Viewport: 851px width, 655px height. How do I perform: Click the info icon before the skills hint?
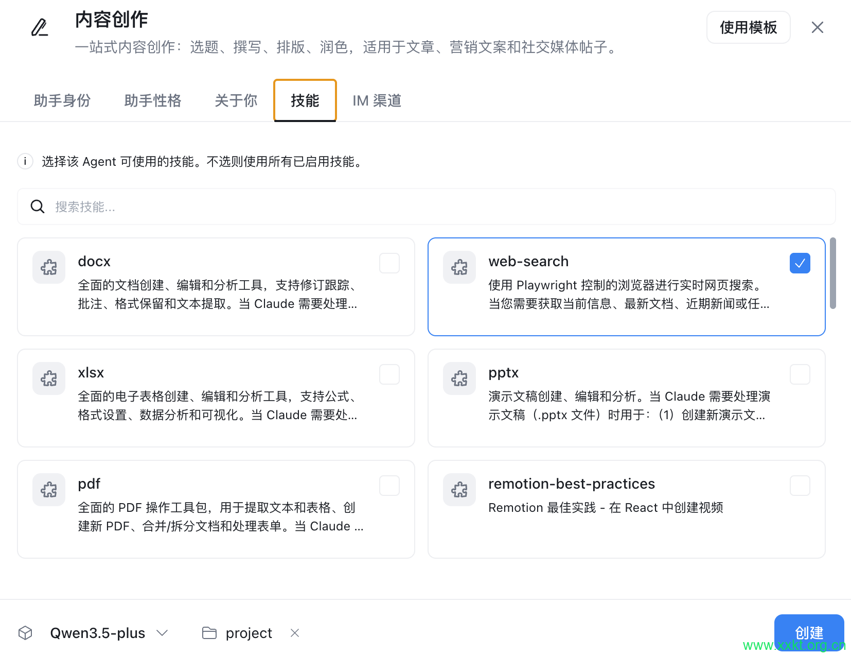click(x=25, y=161)
